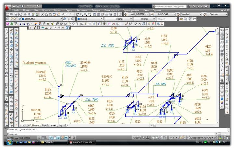234x149 pixels.
Task: Select the Polyline drawing tool
Action: tap(6, 38)
